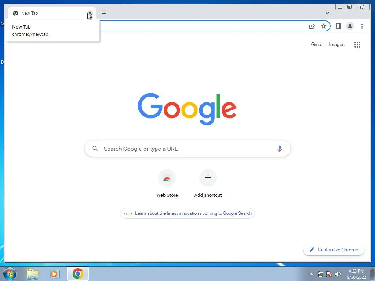Start voice search with microphone icon
The image size is (375, 281).
pyautogui.click(x=279, y=149)
